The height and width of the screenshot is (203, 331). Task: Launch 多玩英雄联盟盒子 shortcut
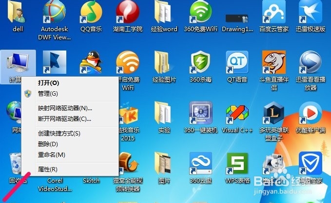click(274, 113)
